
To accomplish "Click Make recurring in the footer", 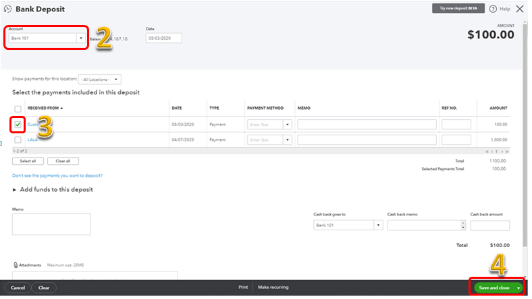I will [273, 288].
